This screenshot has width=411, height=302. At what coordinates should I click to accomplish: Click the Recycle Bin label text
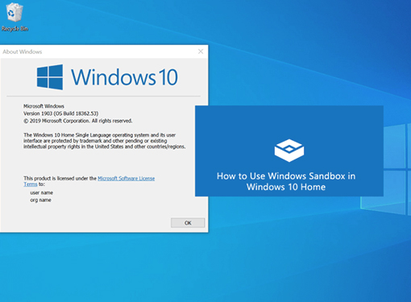tap(15, 28)
